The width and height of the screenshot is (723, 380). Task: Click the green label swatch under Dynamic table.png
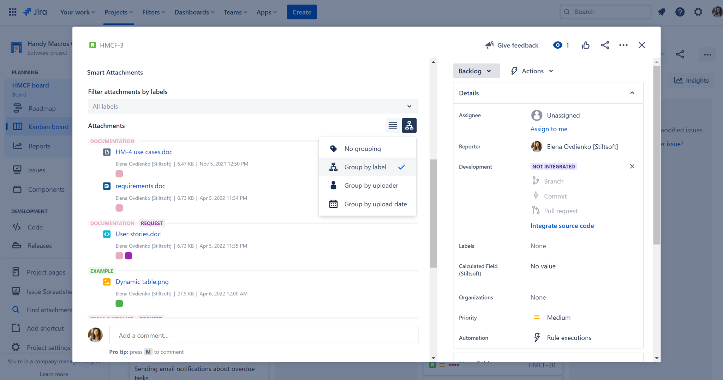coord(119,303)
